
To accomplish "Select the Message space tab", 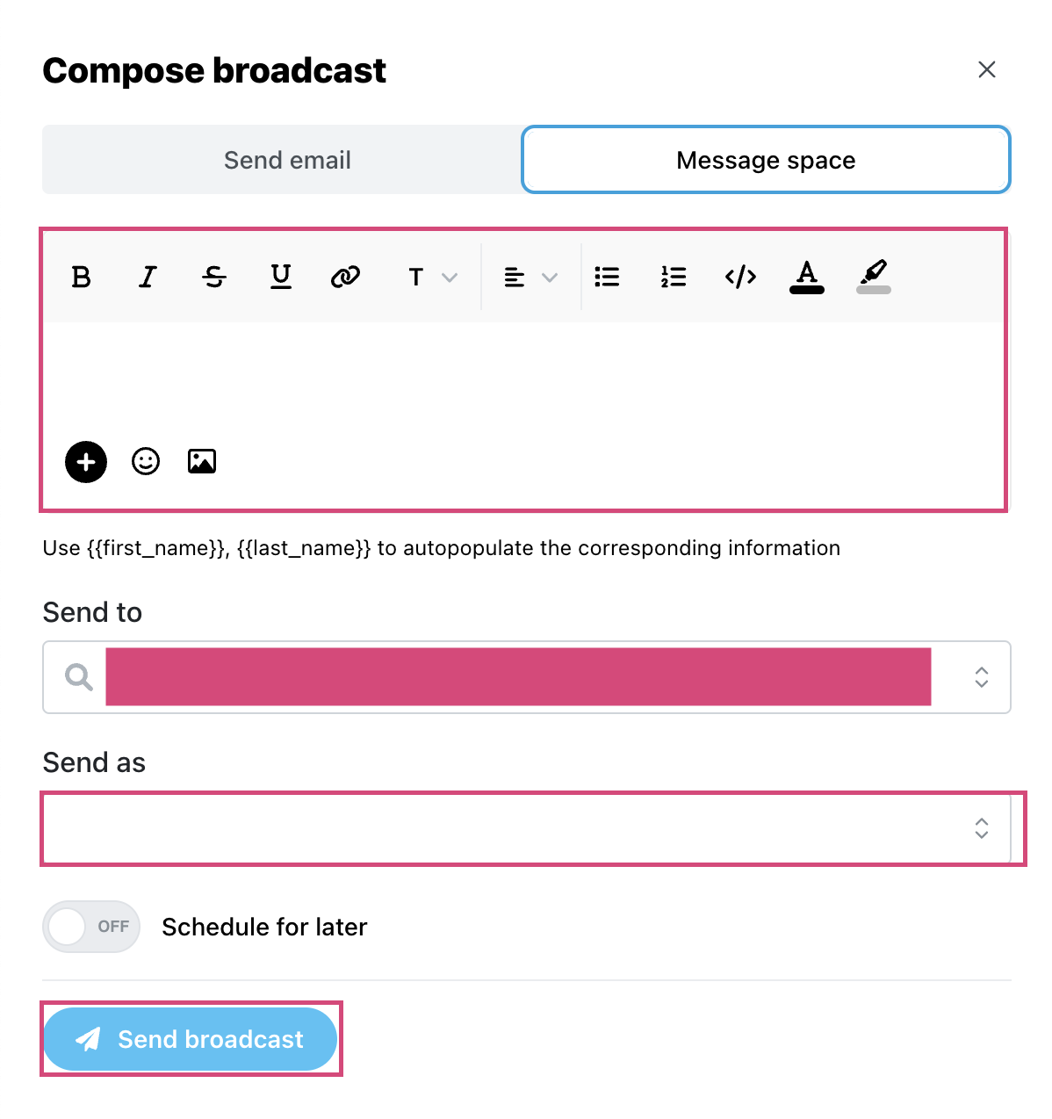I will pos(766,160).
